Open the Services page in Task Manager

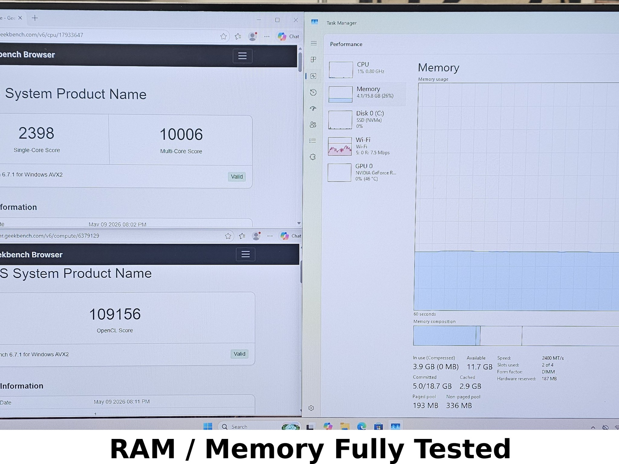313,157
